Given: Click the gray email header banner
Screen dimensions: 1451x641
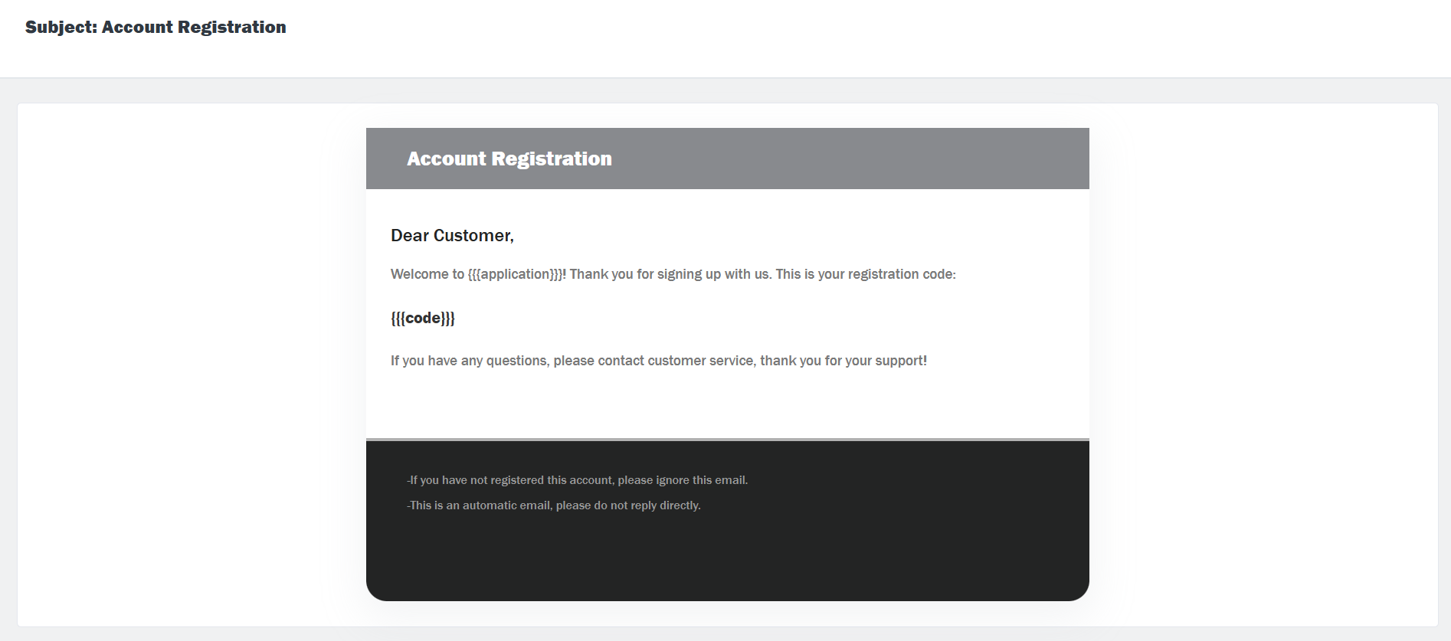Looking at the screenshot, I should tap(843, 159).
